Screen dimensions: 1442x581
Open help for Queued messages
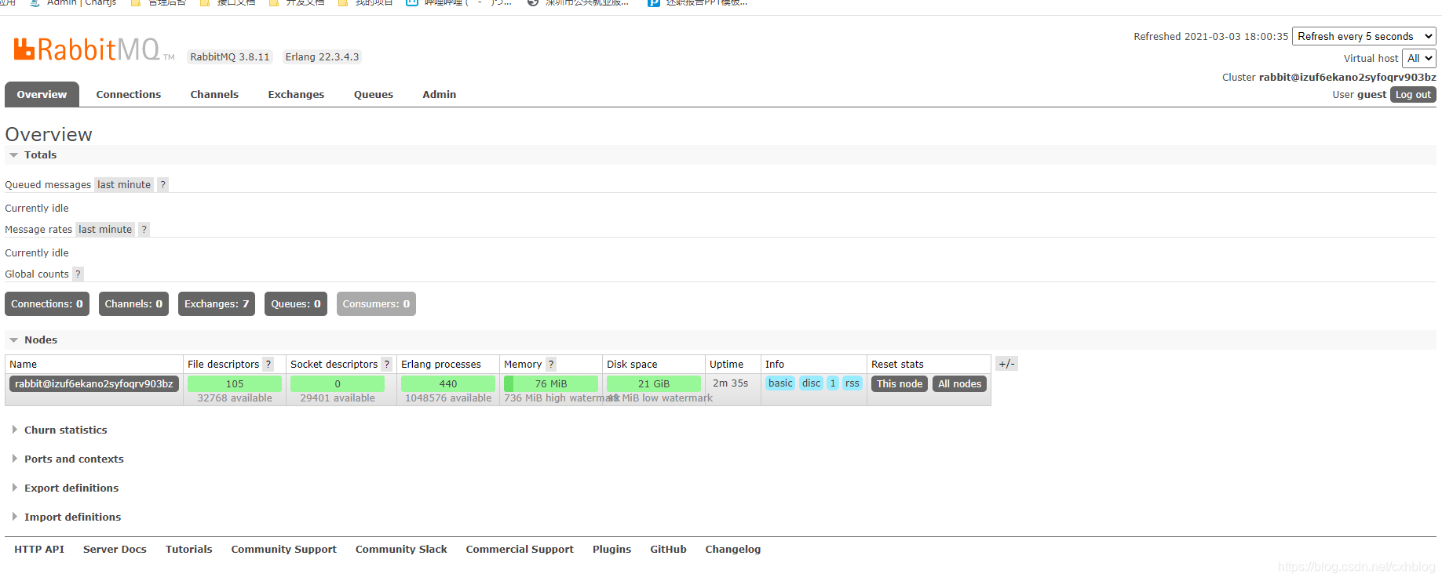click(162, 185)
